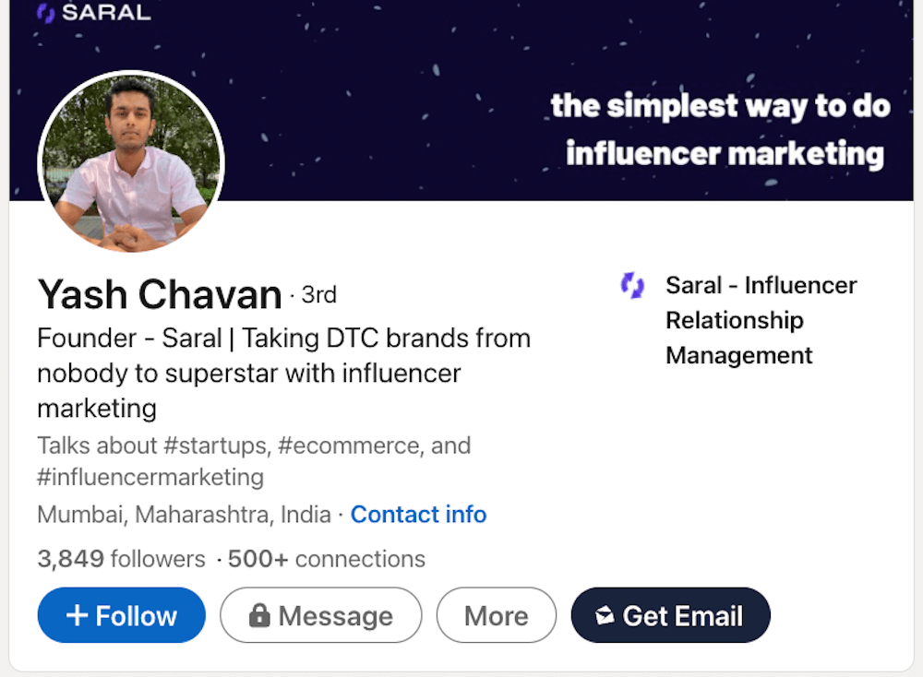The image size is (923, 677).
Task: Toggle following by pressing Follow
Action: [x=121, y=615]
